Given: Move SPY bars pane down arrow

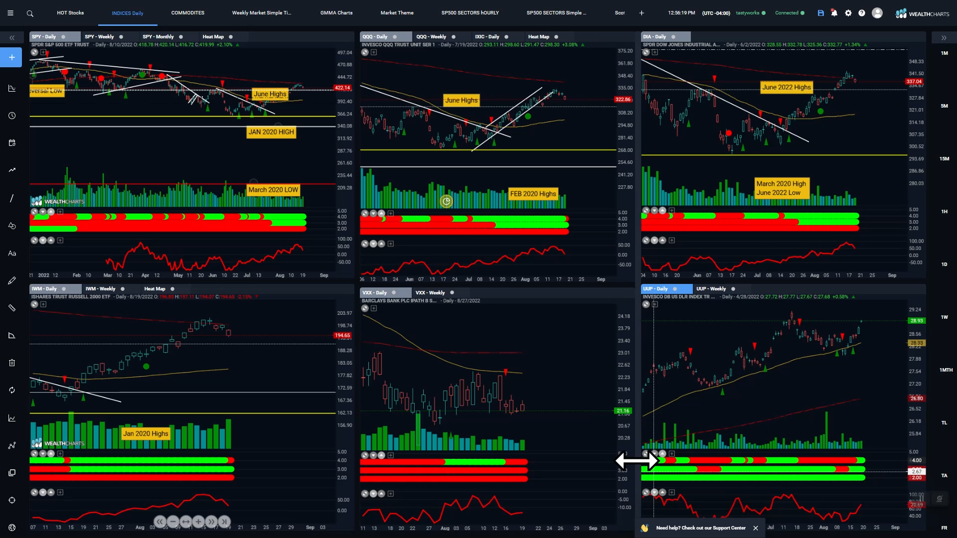Looking at the screenshot, I should point(43,212).
